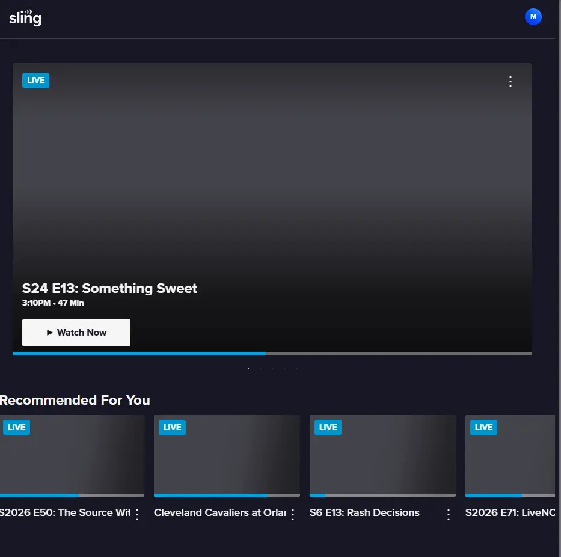Click the LIVE badge on The Source card

click(16, 428)
